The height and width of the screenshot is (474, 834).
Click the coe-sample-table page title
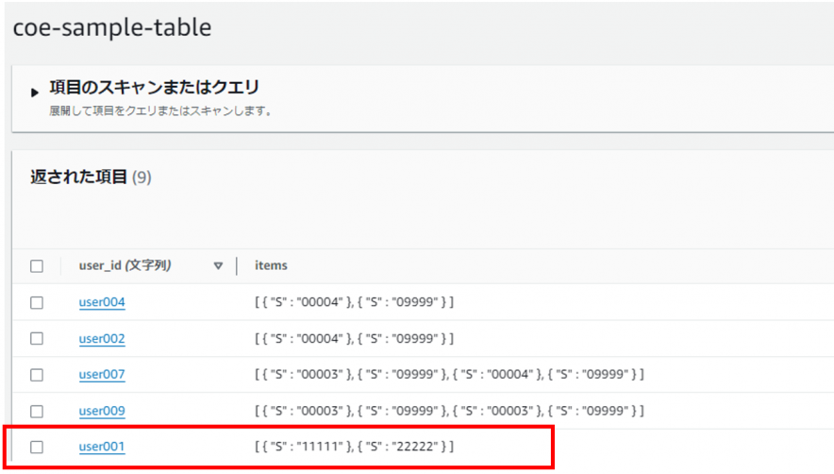click(x=112, y=28)
